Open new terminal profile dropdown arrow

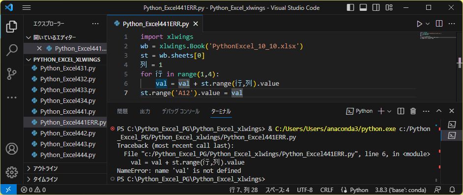click(389, 111)
